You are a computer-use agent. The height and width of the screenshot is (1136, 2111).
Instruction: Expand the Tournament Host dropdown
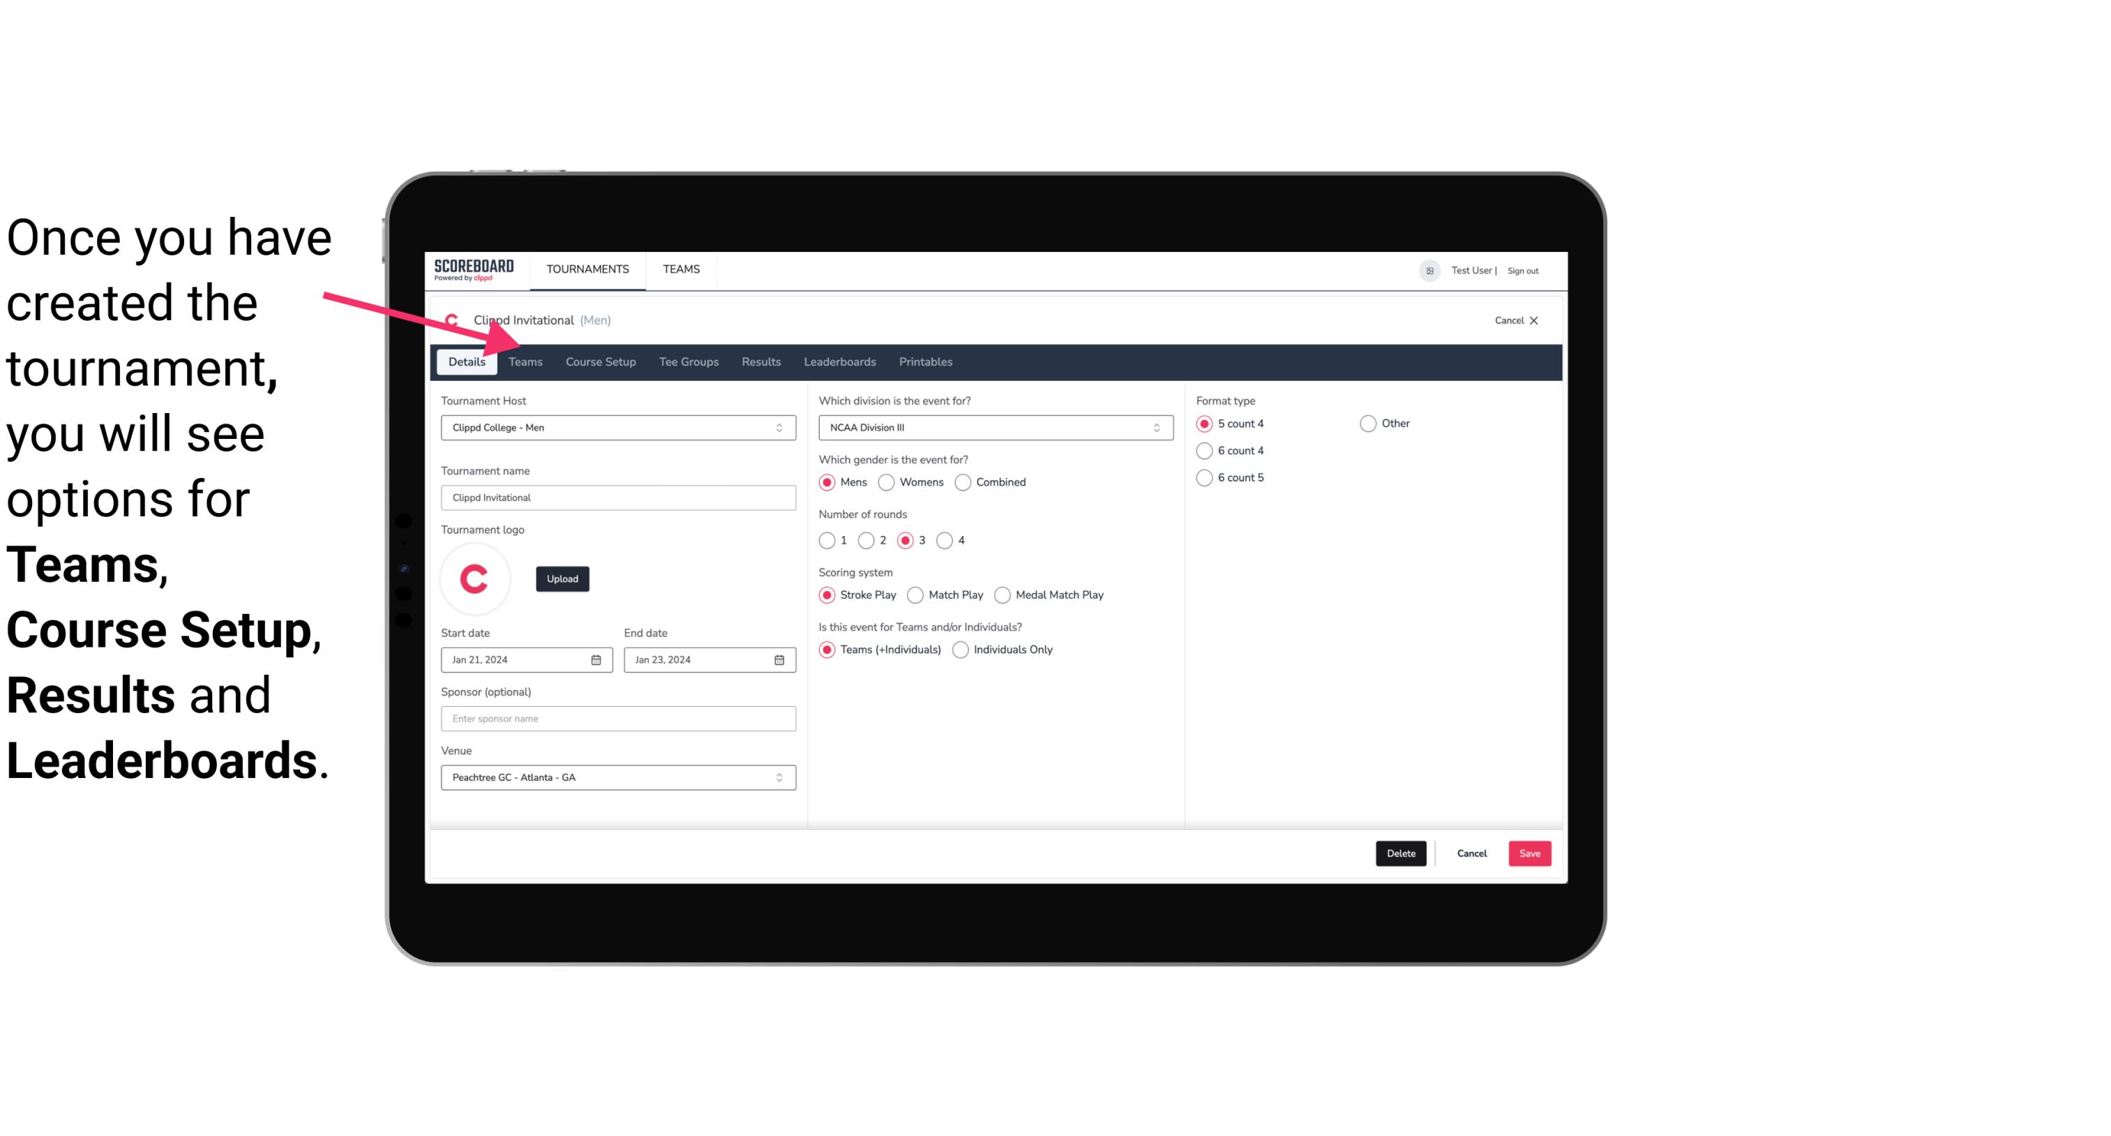click(x=780, y=427)
